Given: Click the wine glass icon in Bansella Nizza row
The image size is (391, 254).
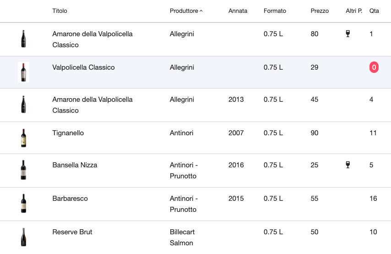Looking at the screenshot, I should pyautogui.click(x=348, y=165).
